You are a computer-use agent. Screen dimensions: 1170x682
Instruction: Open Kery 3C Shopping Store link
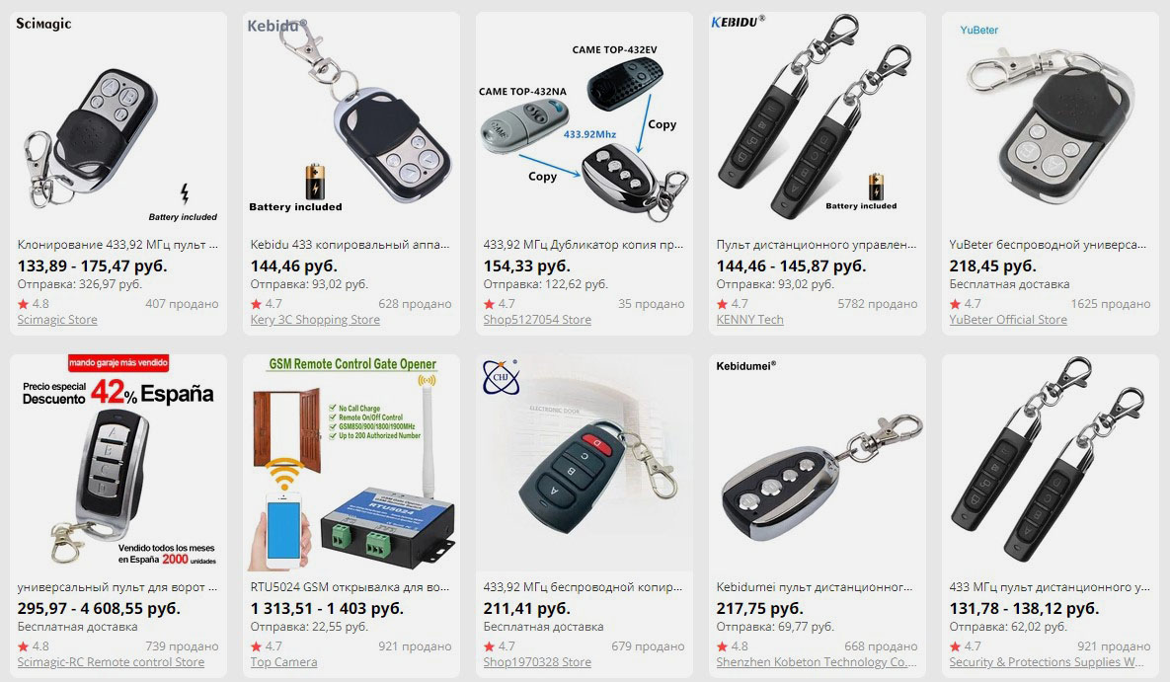click(315, 320)
